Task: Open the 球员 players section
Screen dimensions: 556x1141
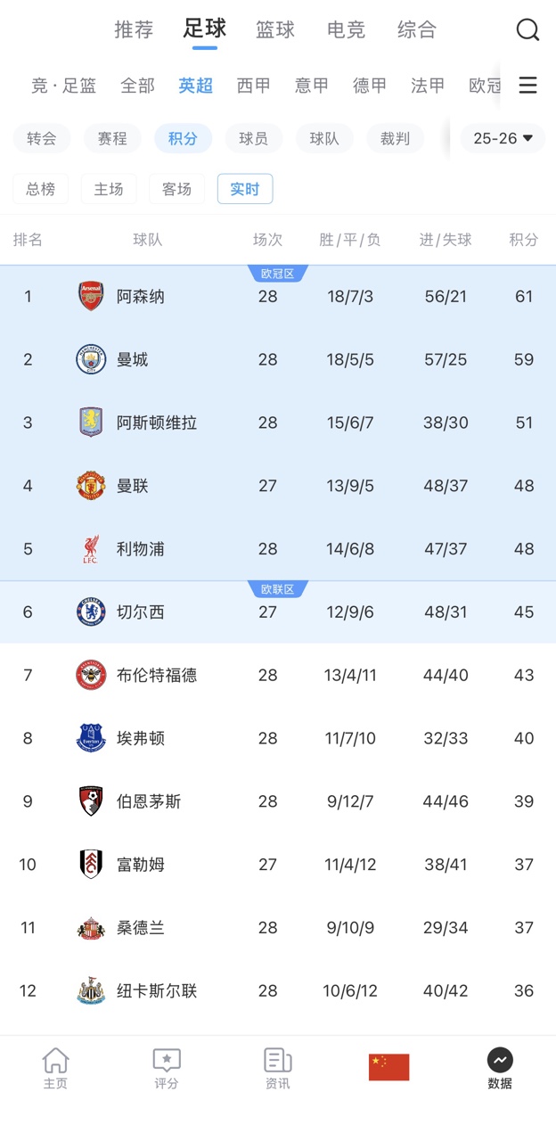Action: tap(254, 138)
